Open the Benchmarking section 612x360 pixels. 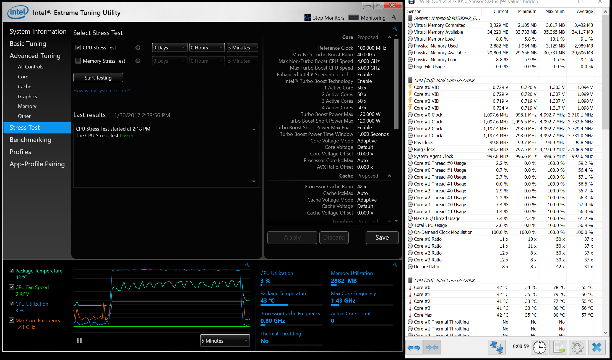(x=30, y=140)
